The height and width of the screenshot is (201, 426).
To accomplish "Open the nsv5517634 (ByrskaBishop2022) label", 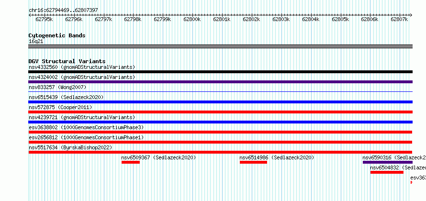I will point(70,147).
